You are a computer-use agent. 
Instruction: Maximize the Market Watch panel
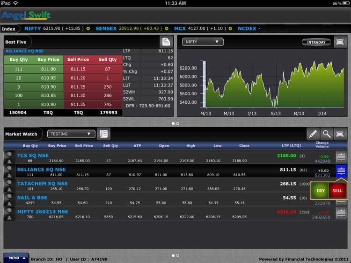click(x=340, y=134)
